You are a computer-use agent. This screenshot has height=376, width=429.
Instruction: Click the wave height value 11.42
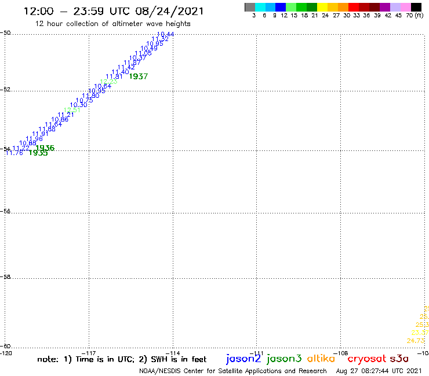[126, 67]
